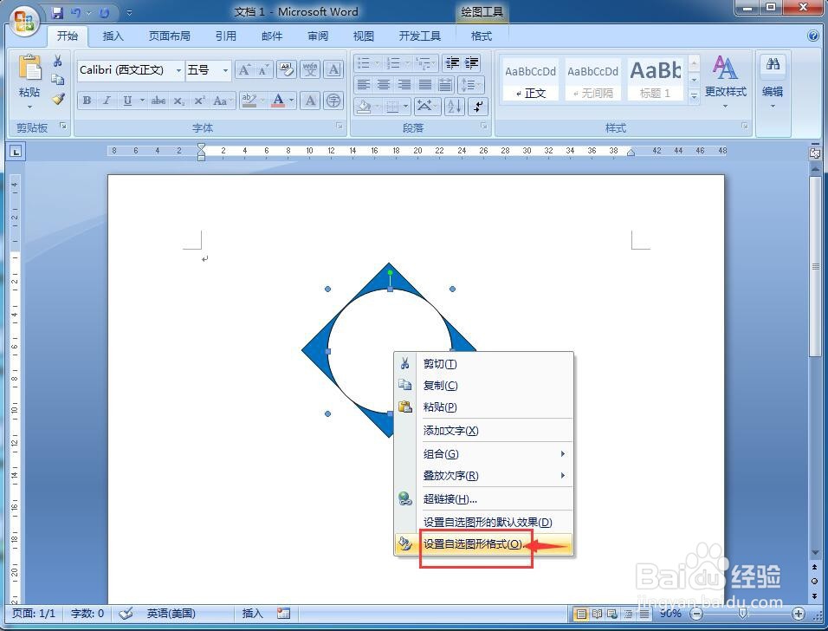The width and height of the screenshot is (828, 631).
Task: Insert an enclosed character (circled 字)
Action: (x=333, y=101)
